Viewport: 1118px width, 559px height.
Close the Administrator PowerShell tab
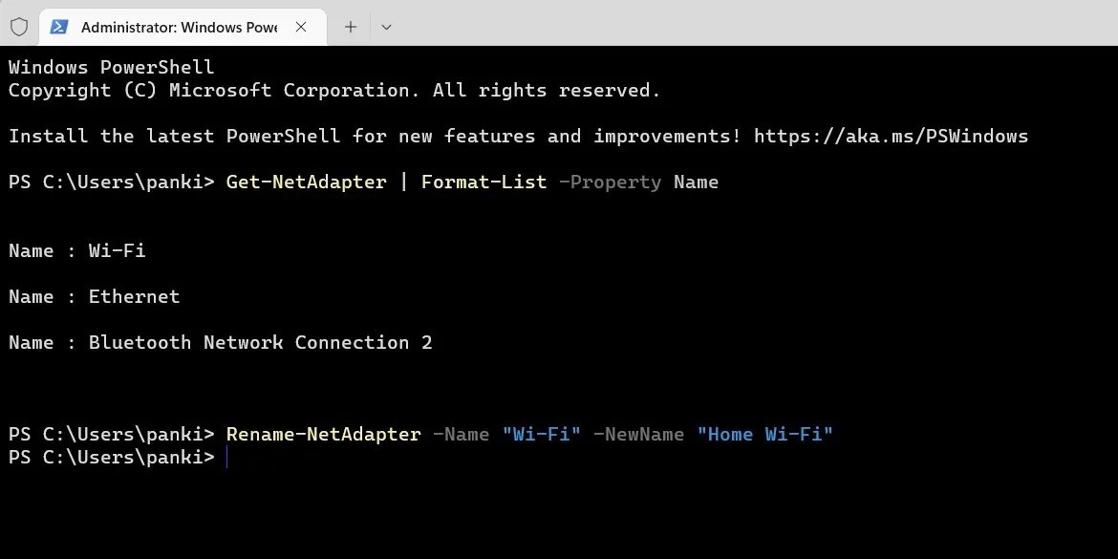click(x=301, y=27)
